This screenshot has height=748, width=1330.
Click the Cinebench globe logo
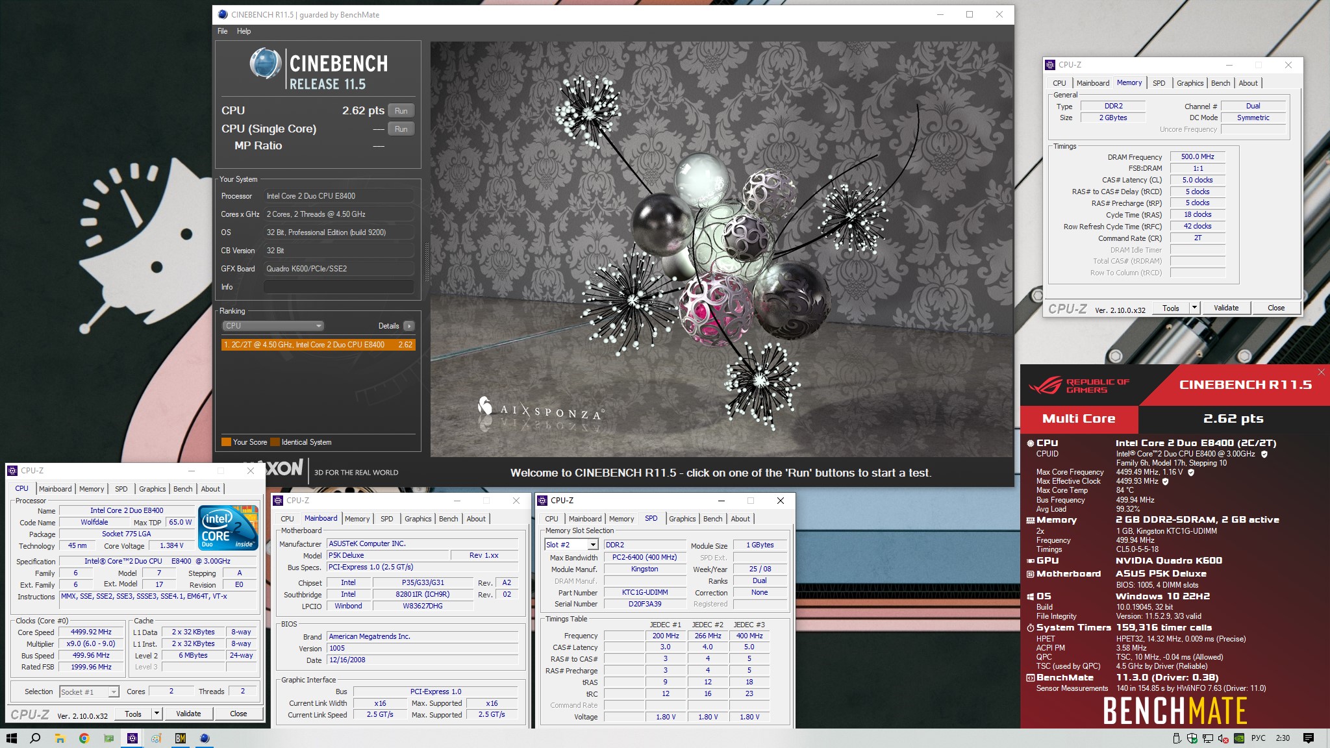coord(265,64)
